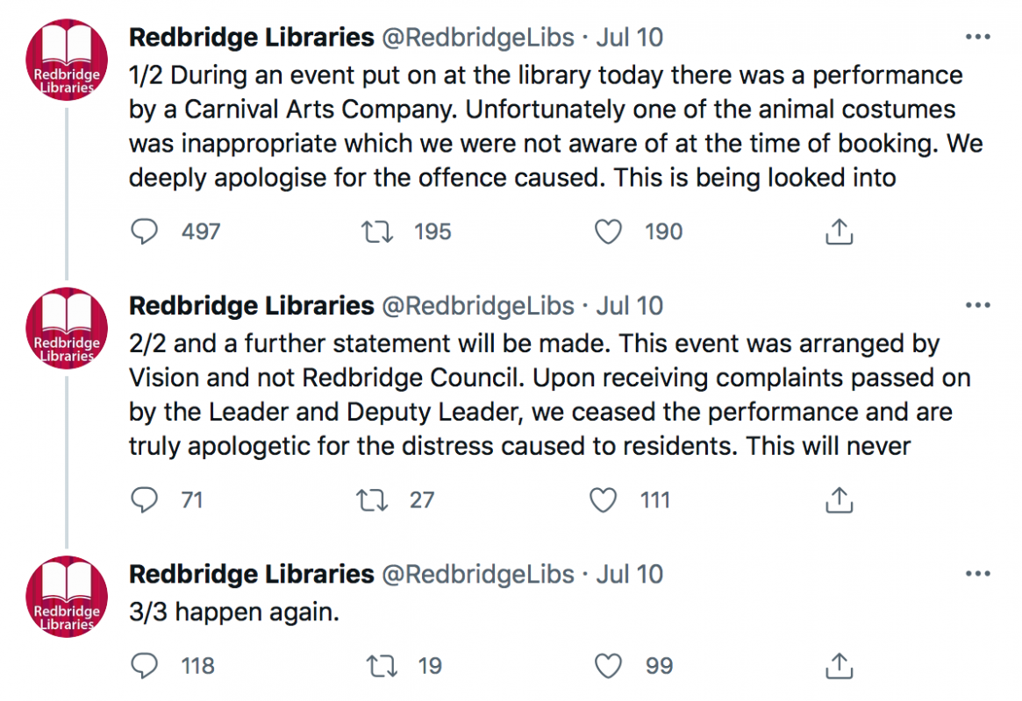
Task: Share the 2/2 tweet
Action: pyautogui.click(x=839, y=499)
